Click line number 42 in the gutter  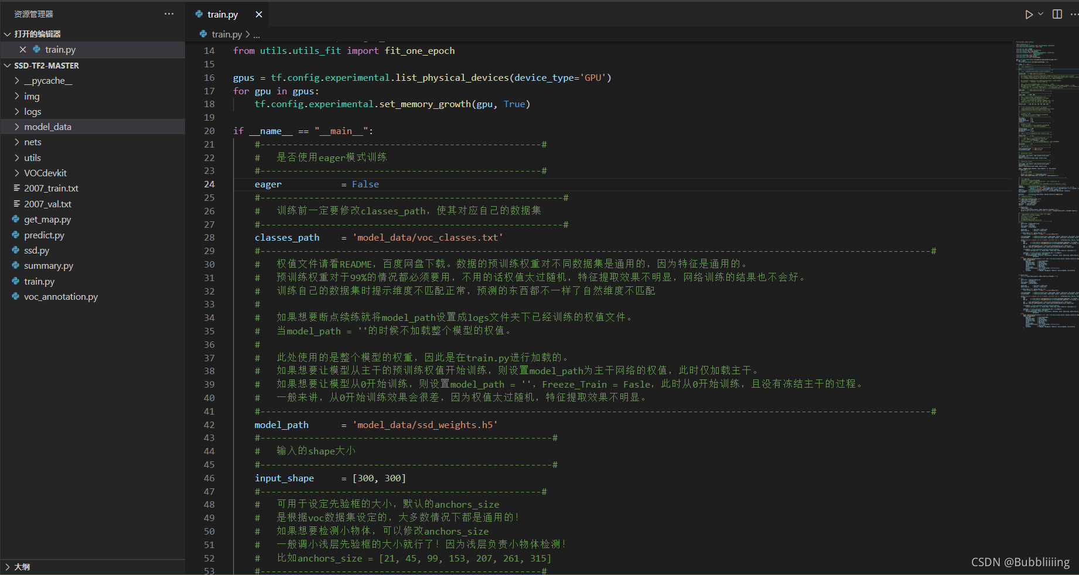pos(209,425)
